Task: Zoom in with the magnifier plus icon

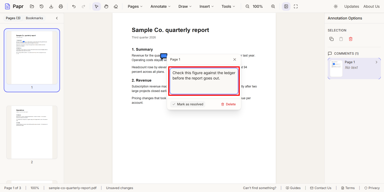Action: tap(273, 6)
